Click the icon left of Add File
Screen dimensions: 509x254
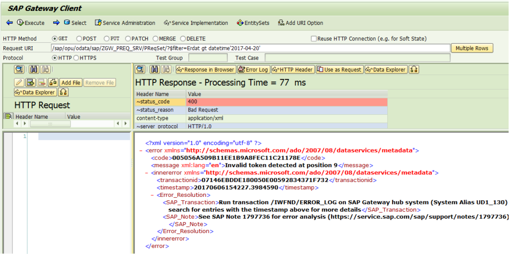pos(53,83)
